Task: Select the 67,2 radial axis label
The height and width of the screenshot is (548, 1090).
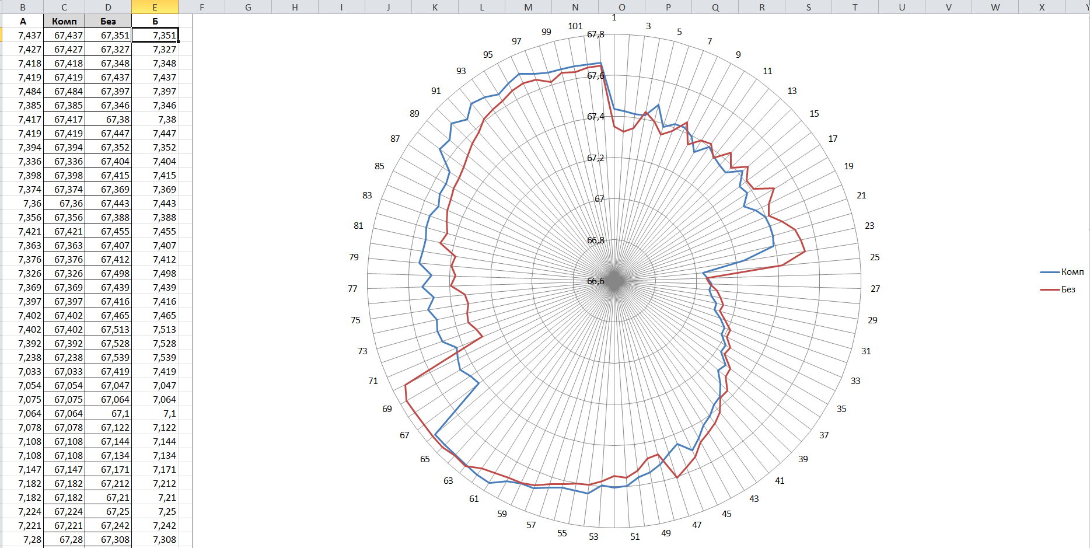Action: tap(596, 158)
